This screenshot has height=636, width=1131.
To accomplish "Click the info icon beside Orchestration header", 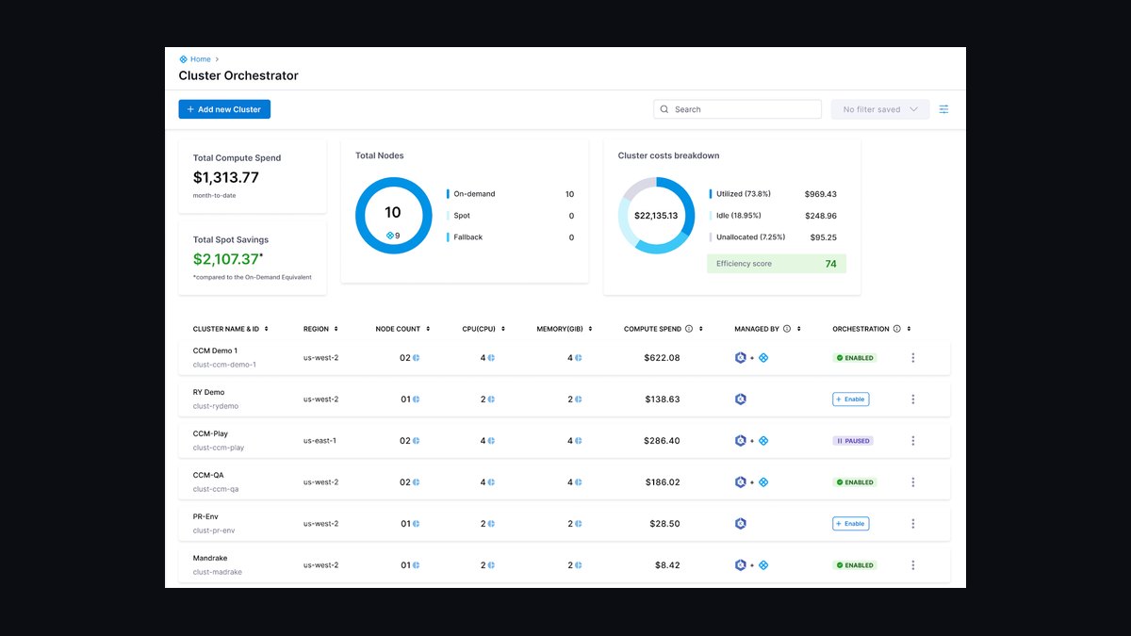I will (896, 329).
